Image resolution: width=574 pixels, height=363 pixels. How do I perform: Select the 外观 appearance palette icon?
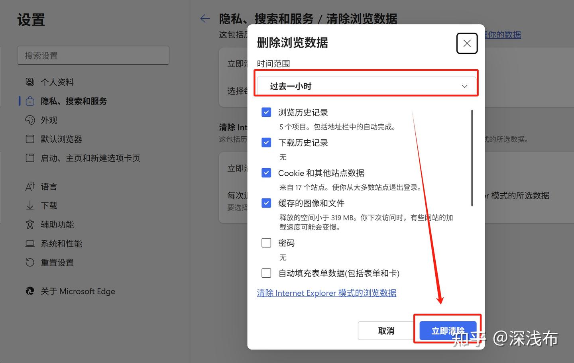click(30, 120)
